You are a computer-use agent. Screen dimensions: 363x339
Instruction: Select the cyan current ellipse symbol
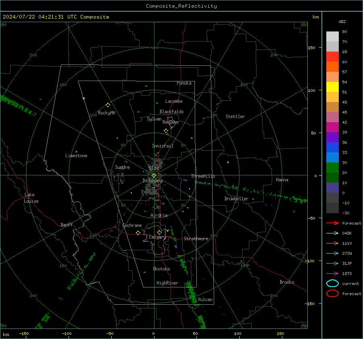(x=332, y=283)
